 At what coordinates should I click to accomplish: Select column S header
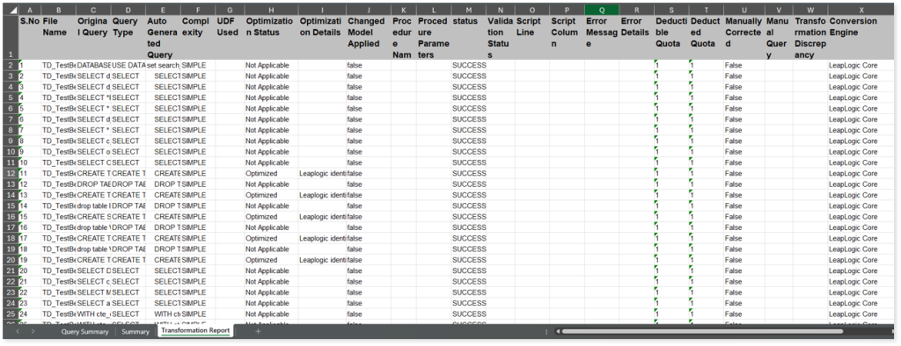click(671, 10)
